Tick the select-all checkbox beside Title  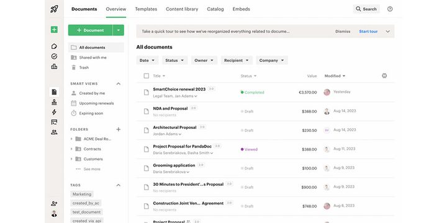(147, 76)
